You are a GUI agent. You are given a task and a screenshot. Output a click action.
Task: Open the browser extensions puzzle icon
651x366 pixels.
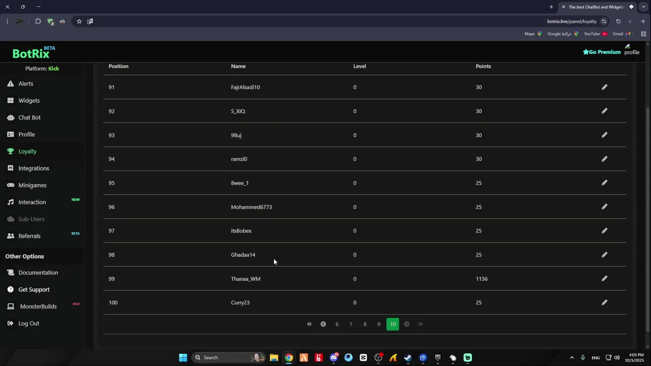pos(38,21)
